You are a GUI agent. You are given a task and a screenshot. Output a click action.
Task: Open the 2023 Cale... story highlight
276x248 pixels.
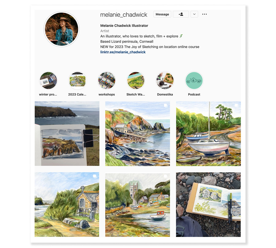pos(78,81)
